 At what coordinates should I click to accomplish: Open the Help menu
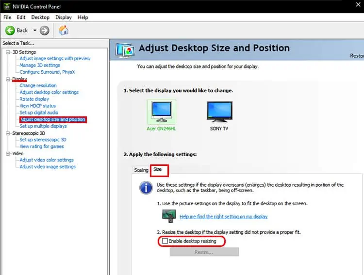pyautogui.click(x=83, y=17)
